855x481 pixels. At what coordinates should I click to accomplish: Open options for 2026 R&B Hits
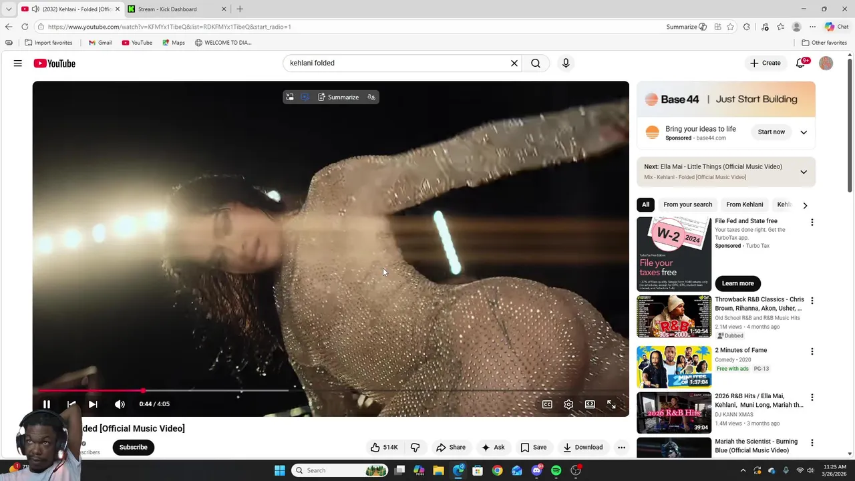pyautogui.click(x=812, y=397)
